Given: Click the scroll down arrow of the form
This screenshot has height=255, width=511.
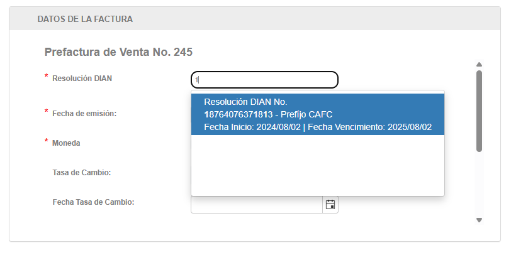Looking at the screenshot, I should [x=479, y=220].
